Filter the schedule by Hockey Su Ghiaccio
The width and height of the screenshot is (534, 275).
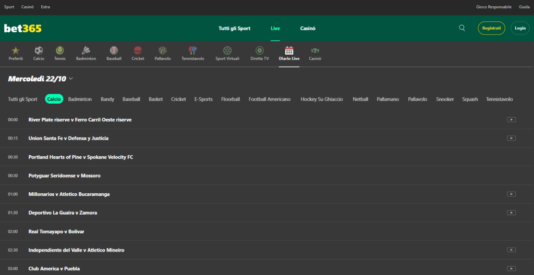[322, 99]
